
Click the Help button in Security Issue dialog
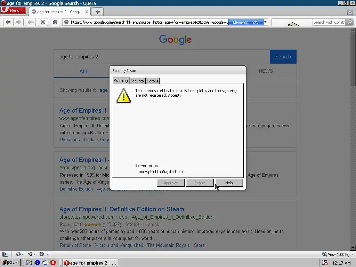[229, 183]
